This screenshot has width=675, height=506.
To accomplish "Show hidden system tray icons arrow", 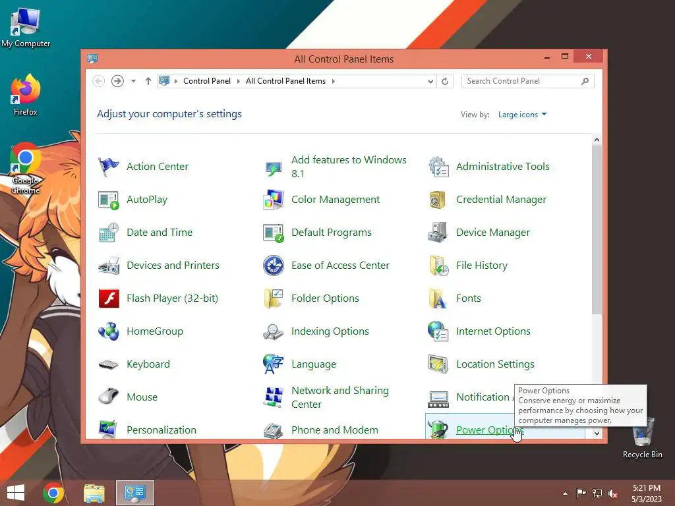I will coord(565,493).
